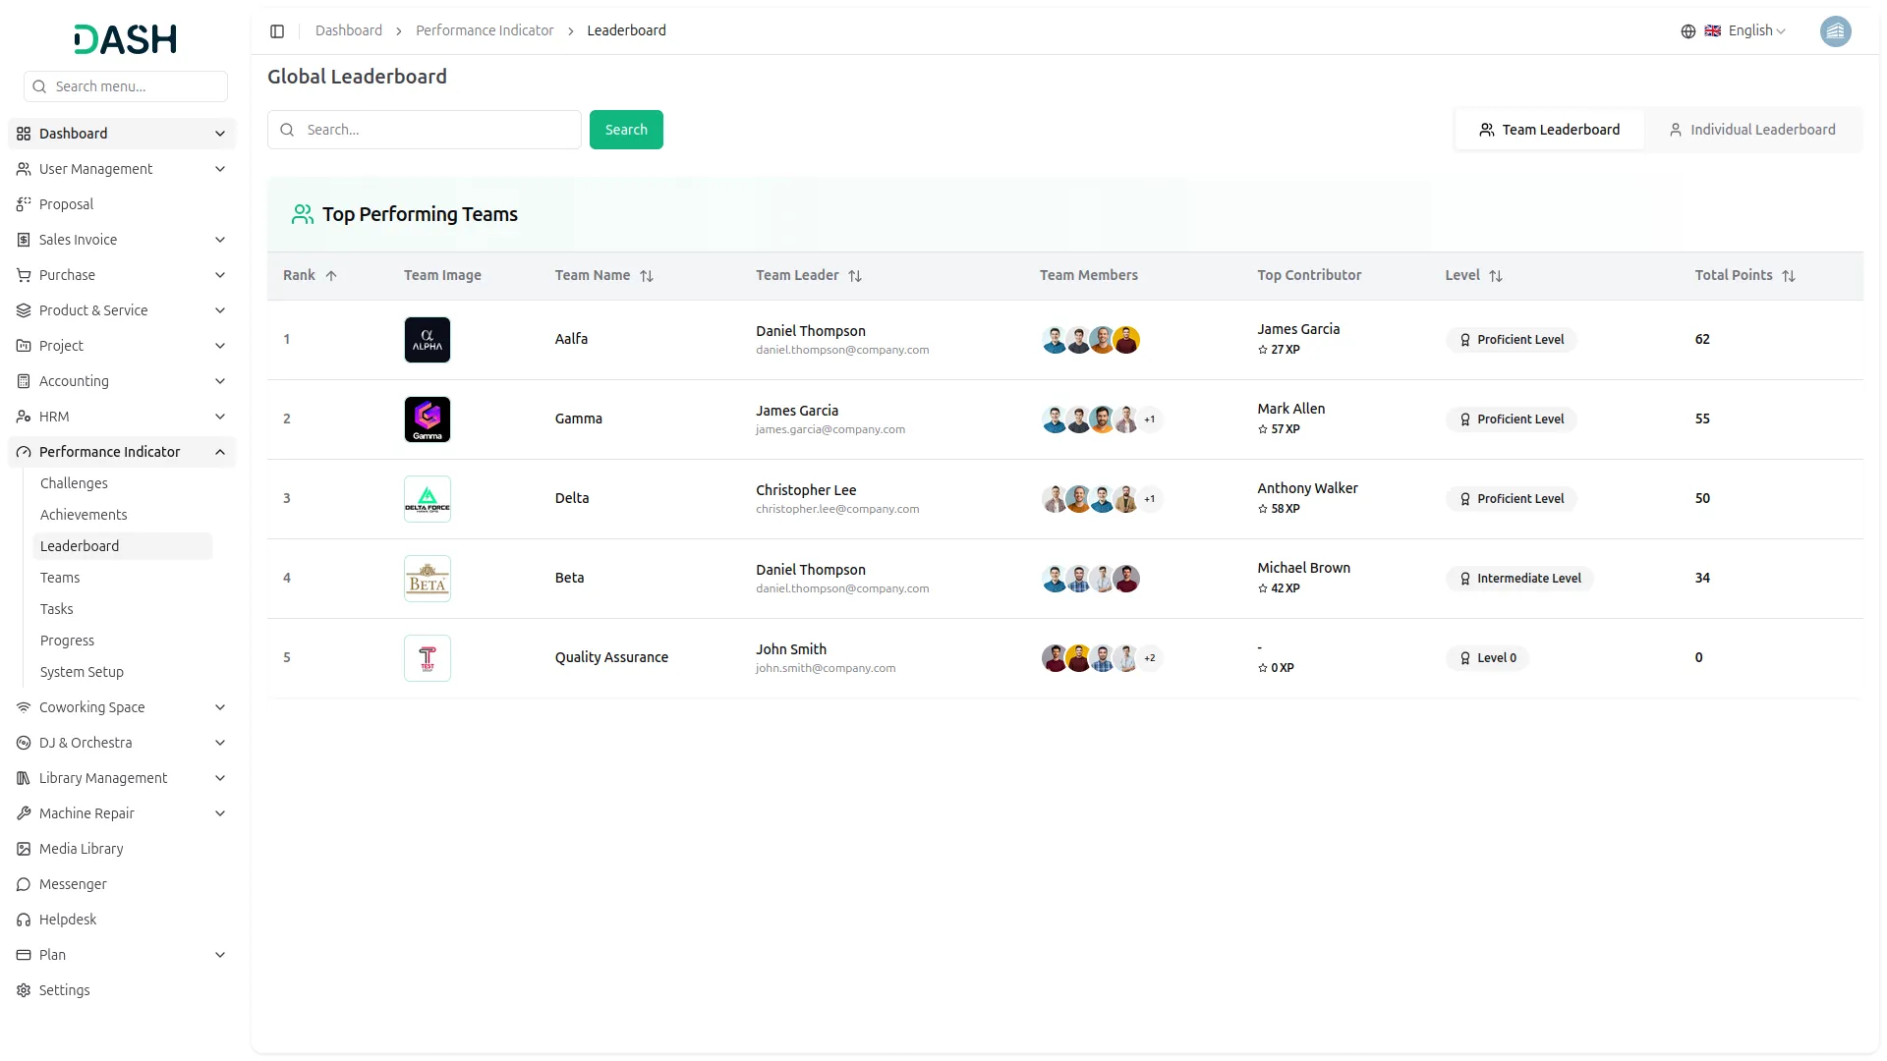Click the Aalfa team logo image

pos(428,340)
